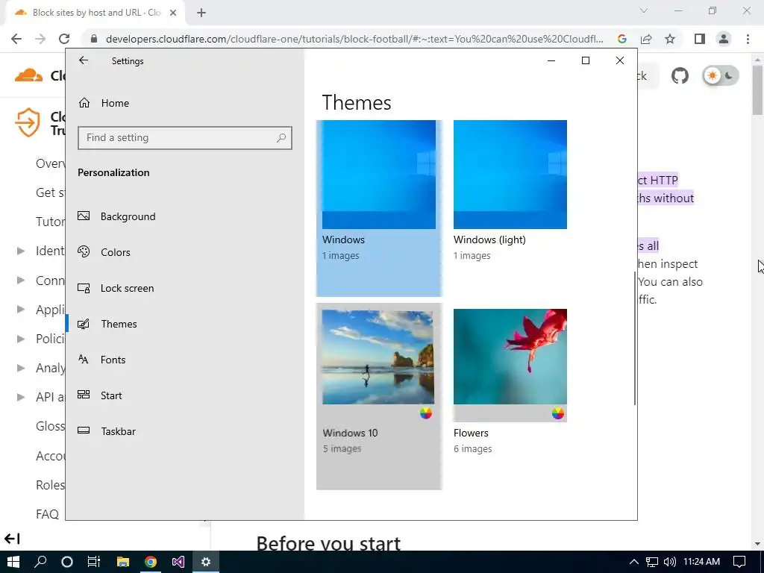
Task: Open the network tray icon
Action: tap(652, 562)
